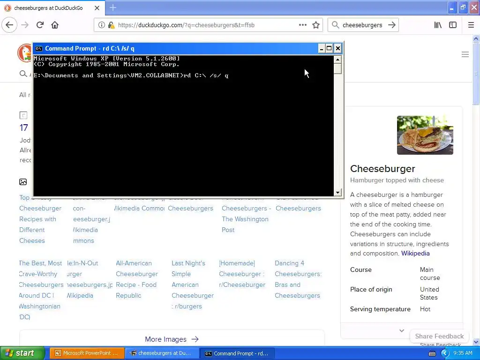480x360 pixels.
Task: Click the system clock showing 9:35 AM
Action: pos(463,353)
